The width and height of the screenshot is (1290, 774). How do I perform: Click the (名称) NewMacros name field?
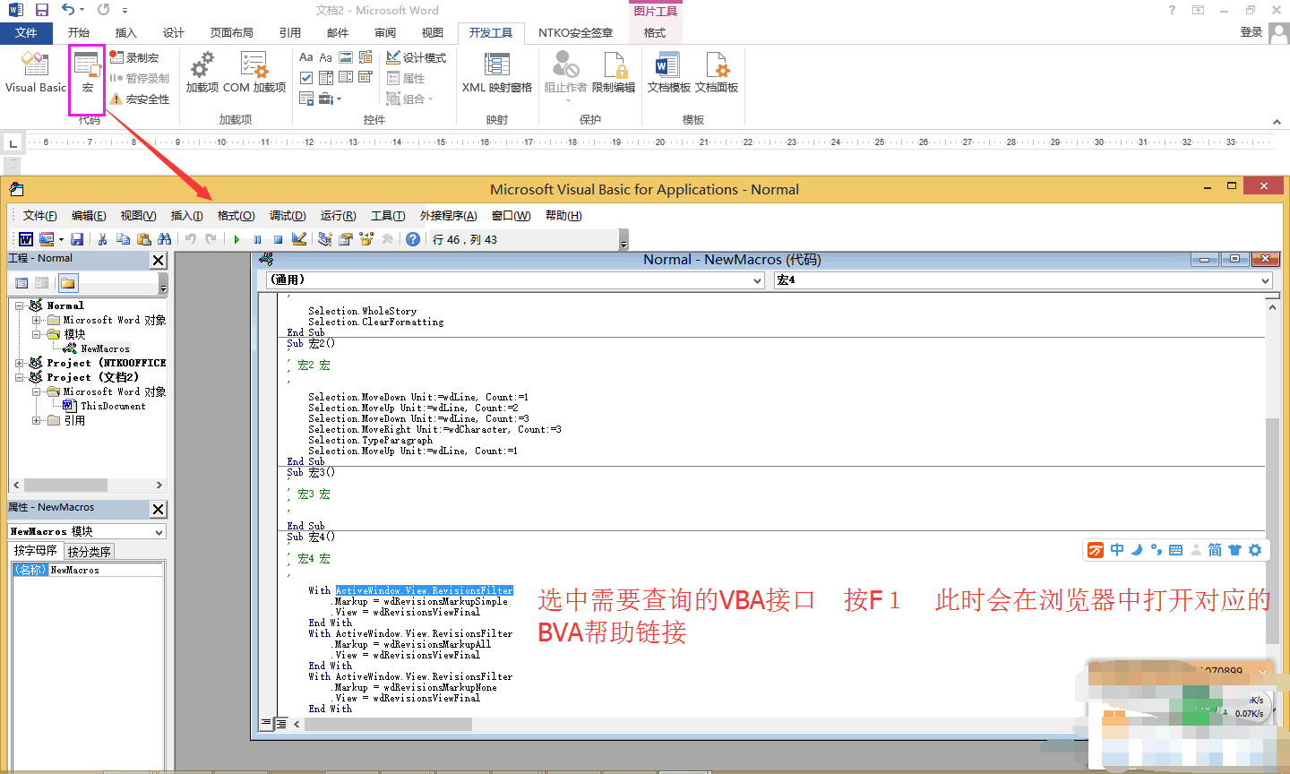[88, 570]
